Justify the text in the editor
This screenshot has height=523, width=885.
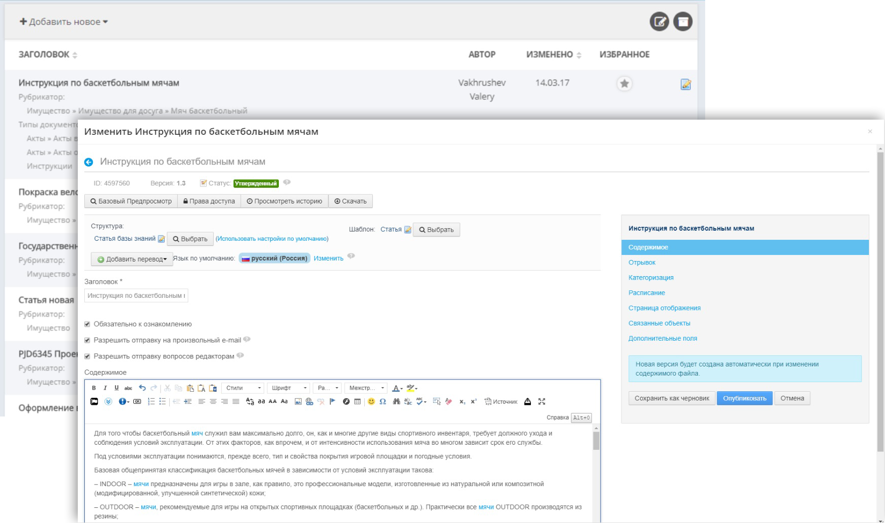coord(235,401)
